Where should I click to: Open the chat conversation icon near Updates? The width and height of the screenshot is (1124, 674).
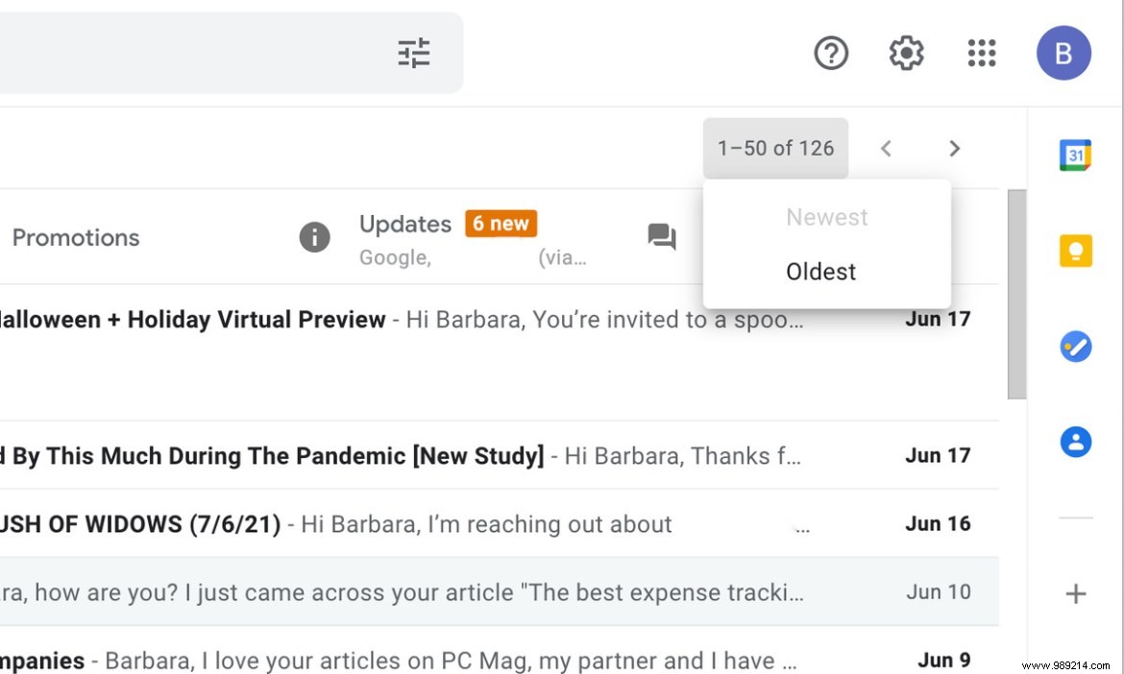click(x=661, y=237)
